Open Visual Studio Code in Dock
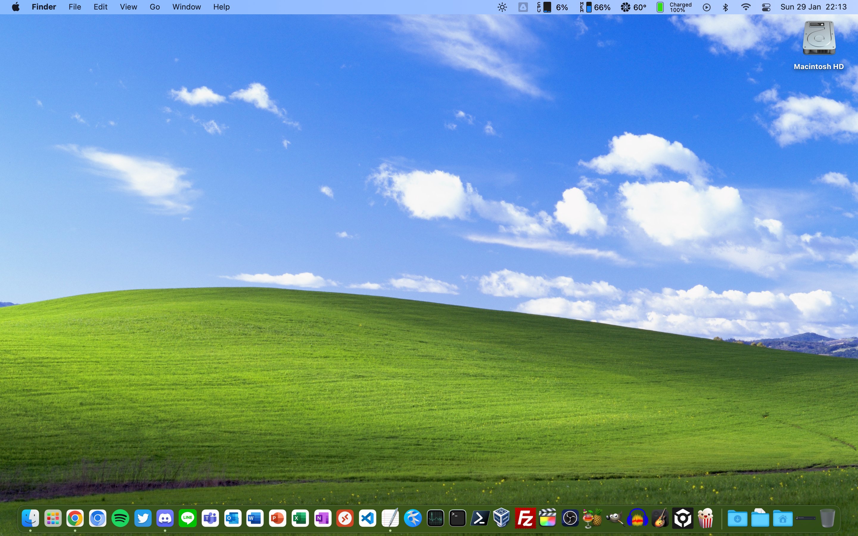This screenshot has height=536, width=858. (x=368, y=519)
